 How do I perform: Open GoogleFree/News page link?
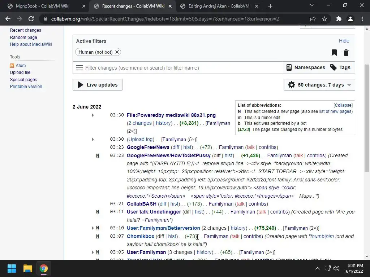[x=148, y=147]
